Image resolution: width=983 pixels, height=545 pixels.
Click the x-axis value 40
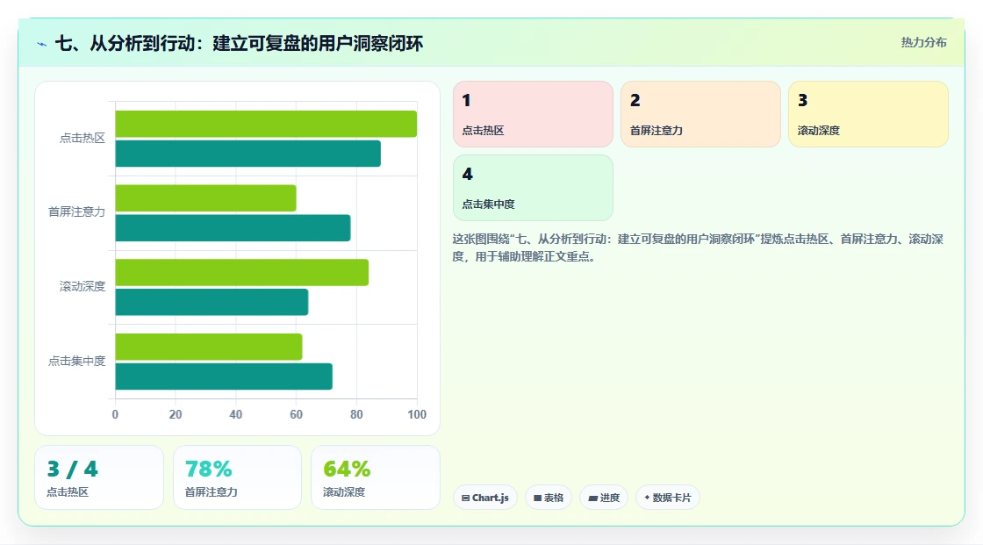coord(236,414)
